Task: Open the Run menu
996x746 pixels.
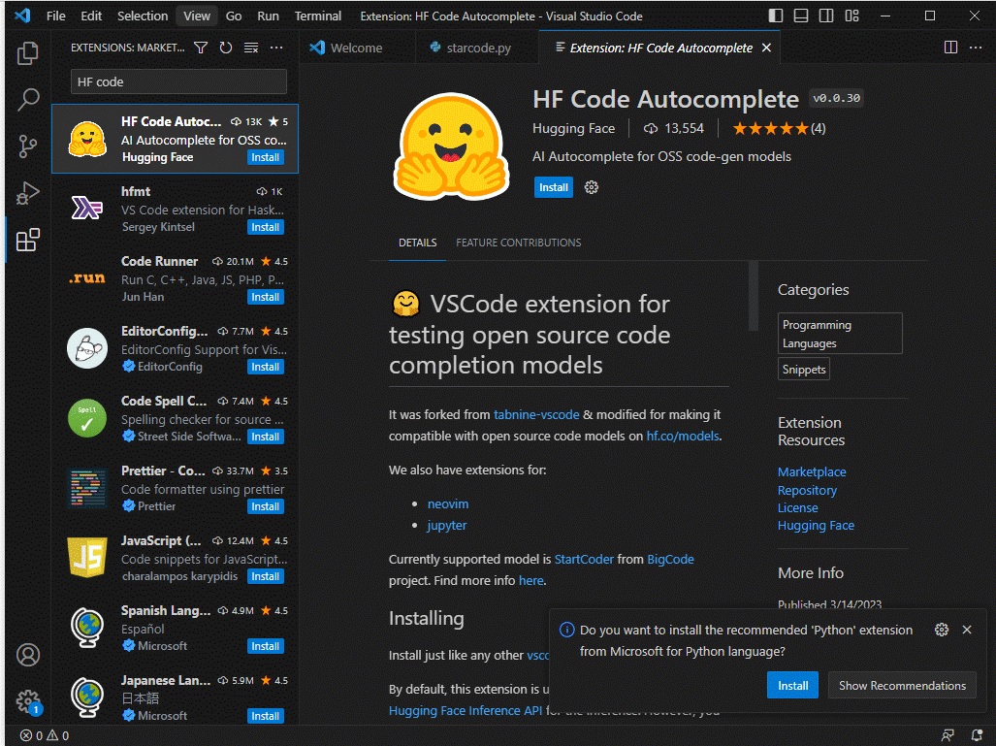Action: pos(268,16)
